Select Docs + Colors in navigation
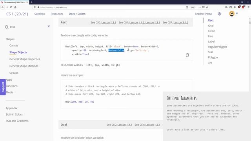The height and width of the screenshot is (141, 251). (77, 14)
